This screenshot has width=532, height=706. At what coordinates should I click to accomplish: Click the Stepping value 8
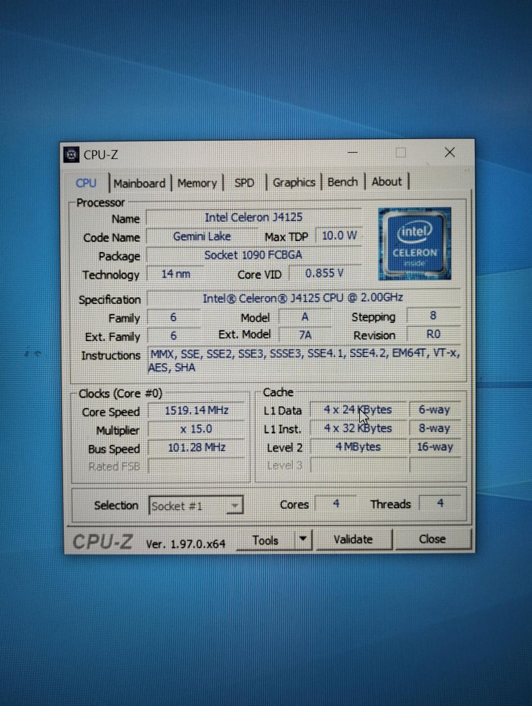[433, 316]
